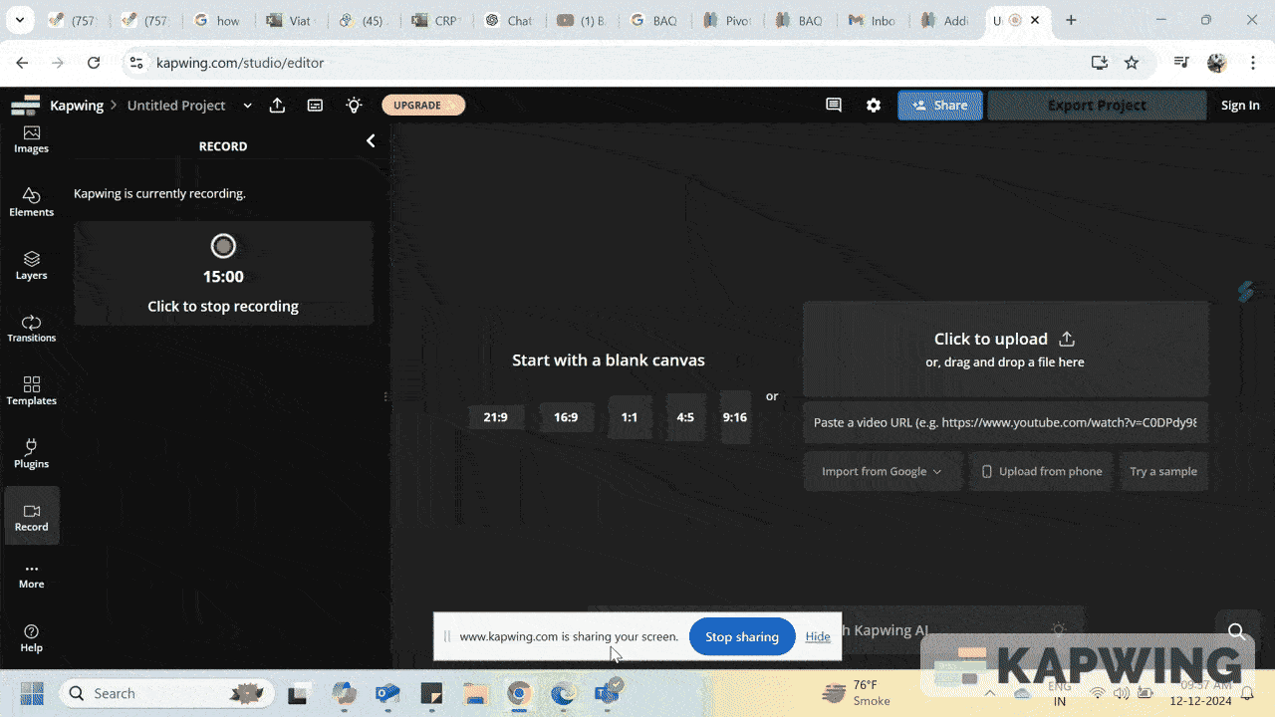Viewport: 1275px width, 717px height.
Task: Click the Kapwing logo icon
Action: [25, 105]
